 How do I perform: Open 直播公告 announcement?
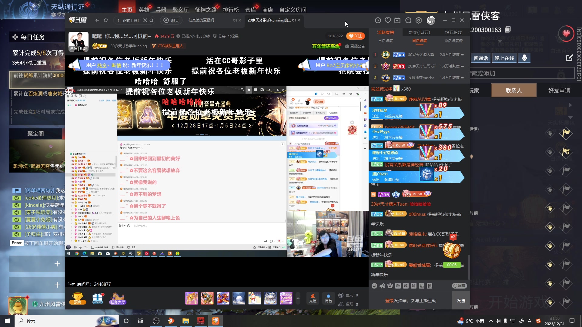355,46
